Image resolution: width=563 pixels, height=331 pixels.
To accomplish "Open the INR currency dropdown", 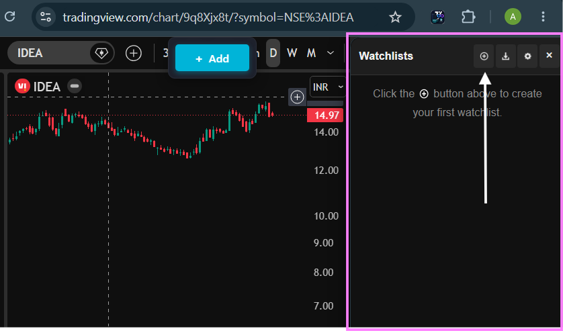I will coord(328,87).
